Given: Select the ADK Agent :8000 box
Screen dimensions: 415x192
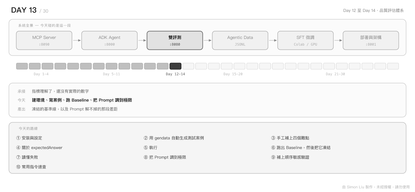Looking at the screenshot, I should click(x=109, y=40).
